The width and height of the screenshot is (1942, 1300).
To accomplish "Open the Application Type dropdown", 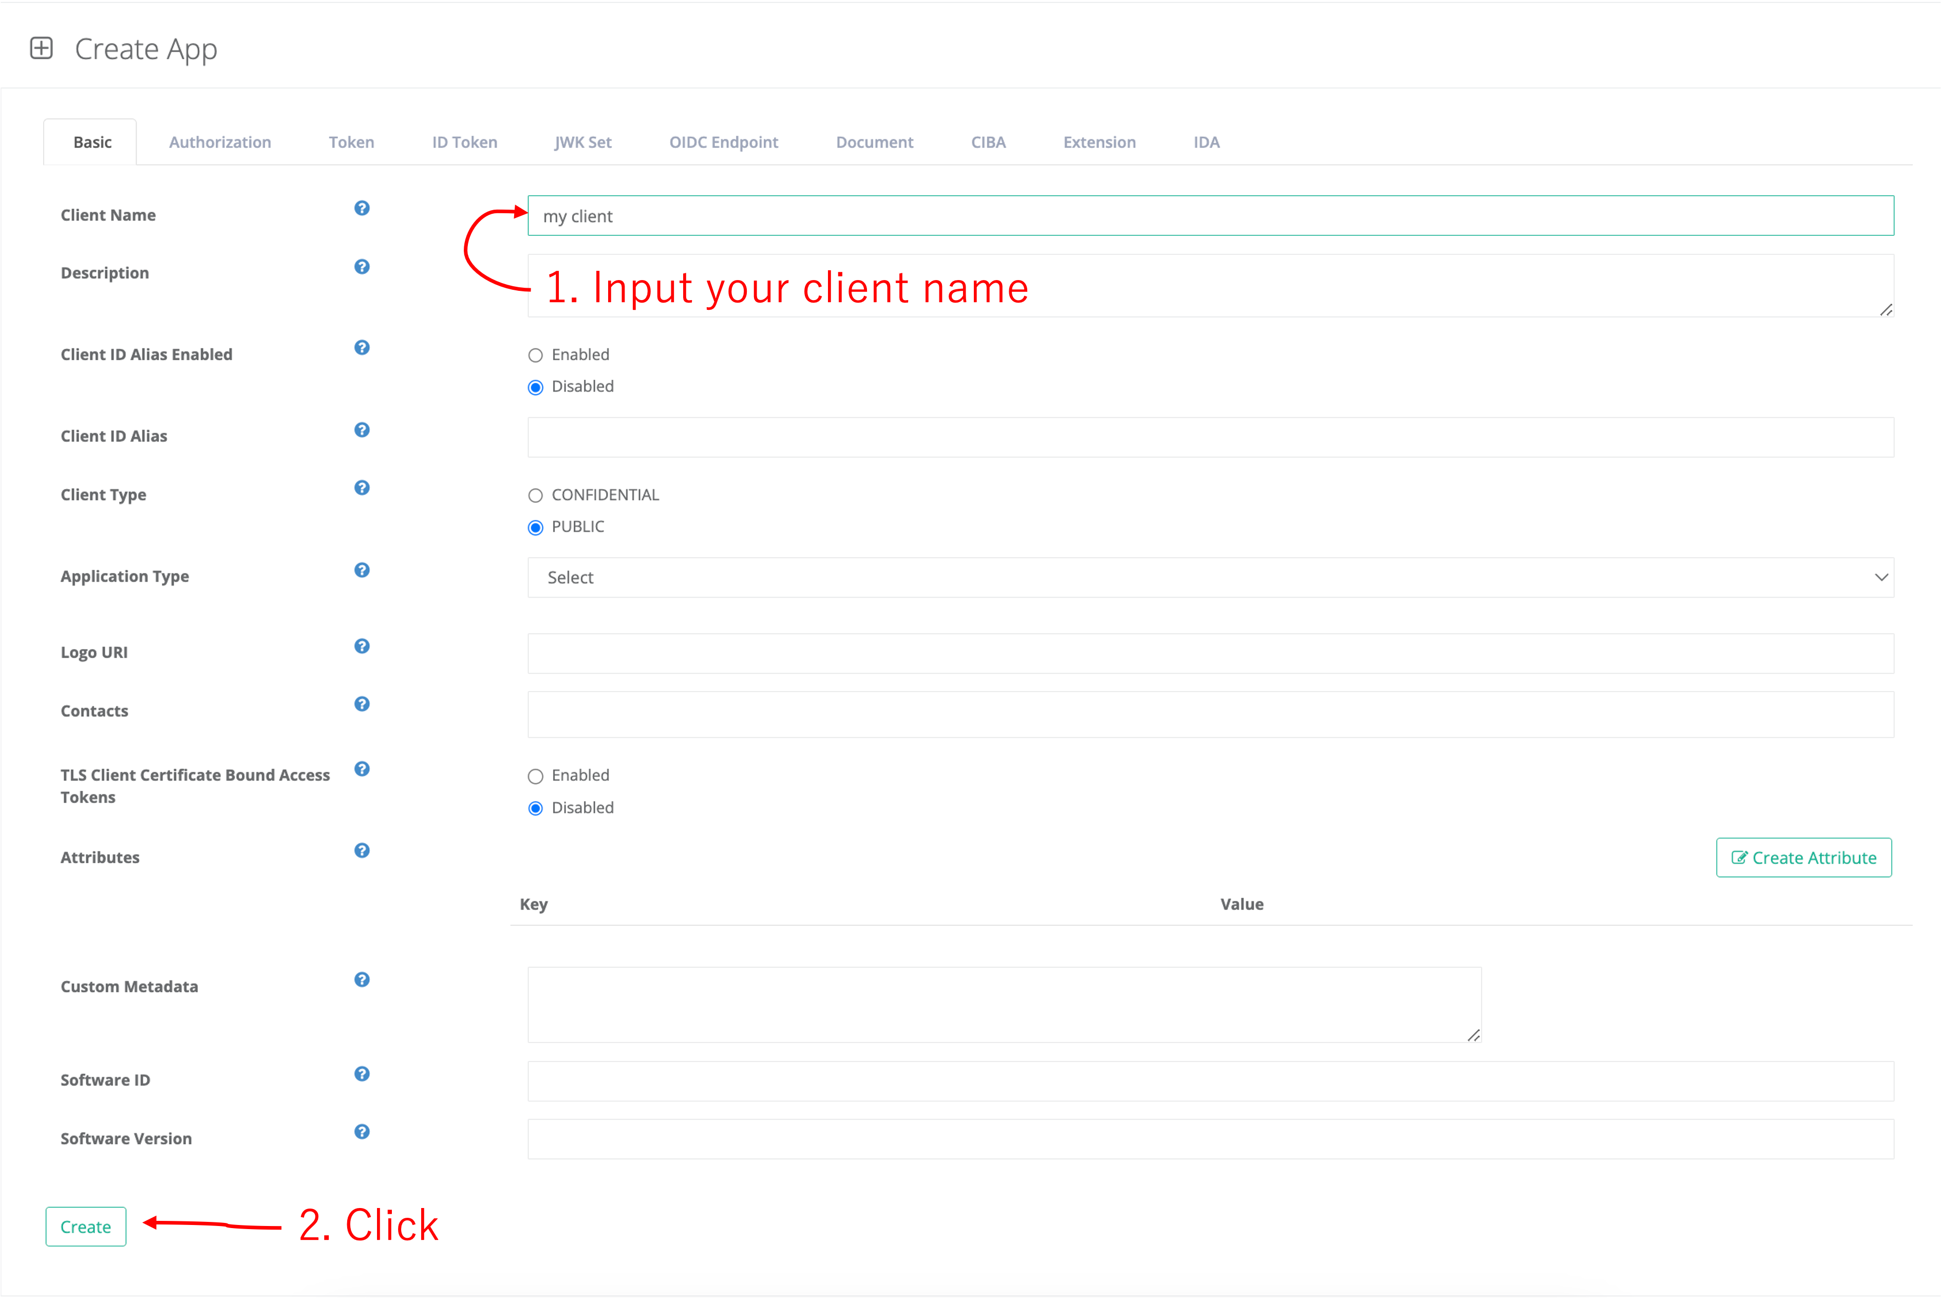I will [x=1210, y=578].
